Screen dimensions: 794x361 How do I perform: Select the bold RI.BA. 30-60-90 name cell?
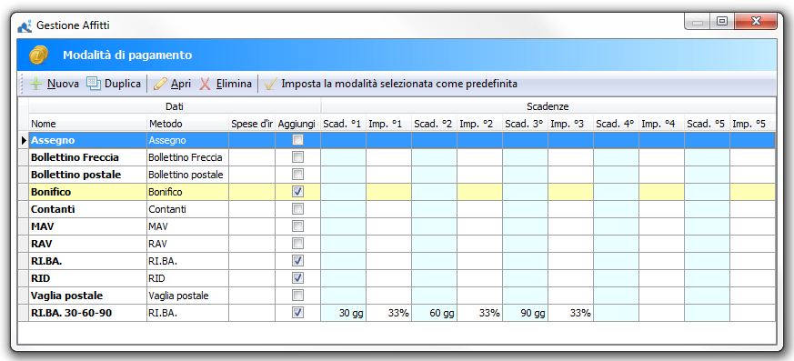(87, 313)
